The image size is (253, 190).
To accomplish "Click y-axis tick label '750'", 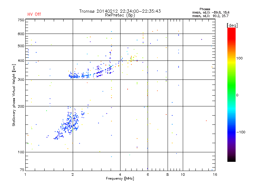I will [x=21, y=20].
